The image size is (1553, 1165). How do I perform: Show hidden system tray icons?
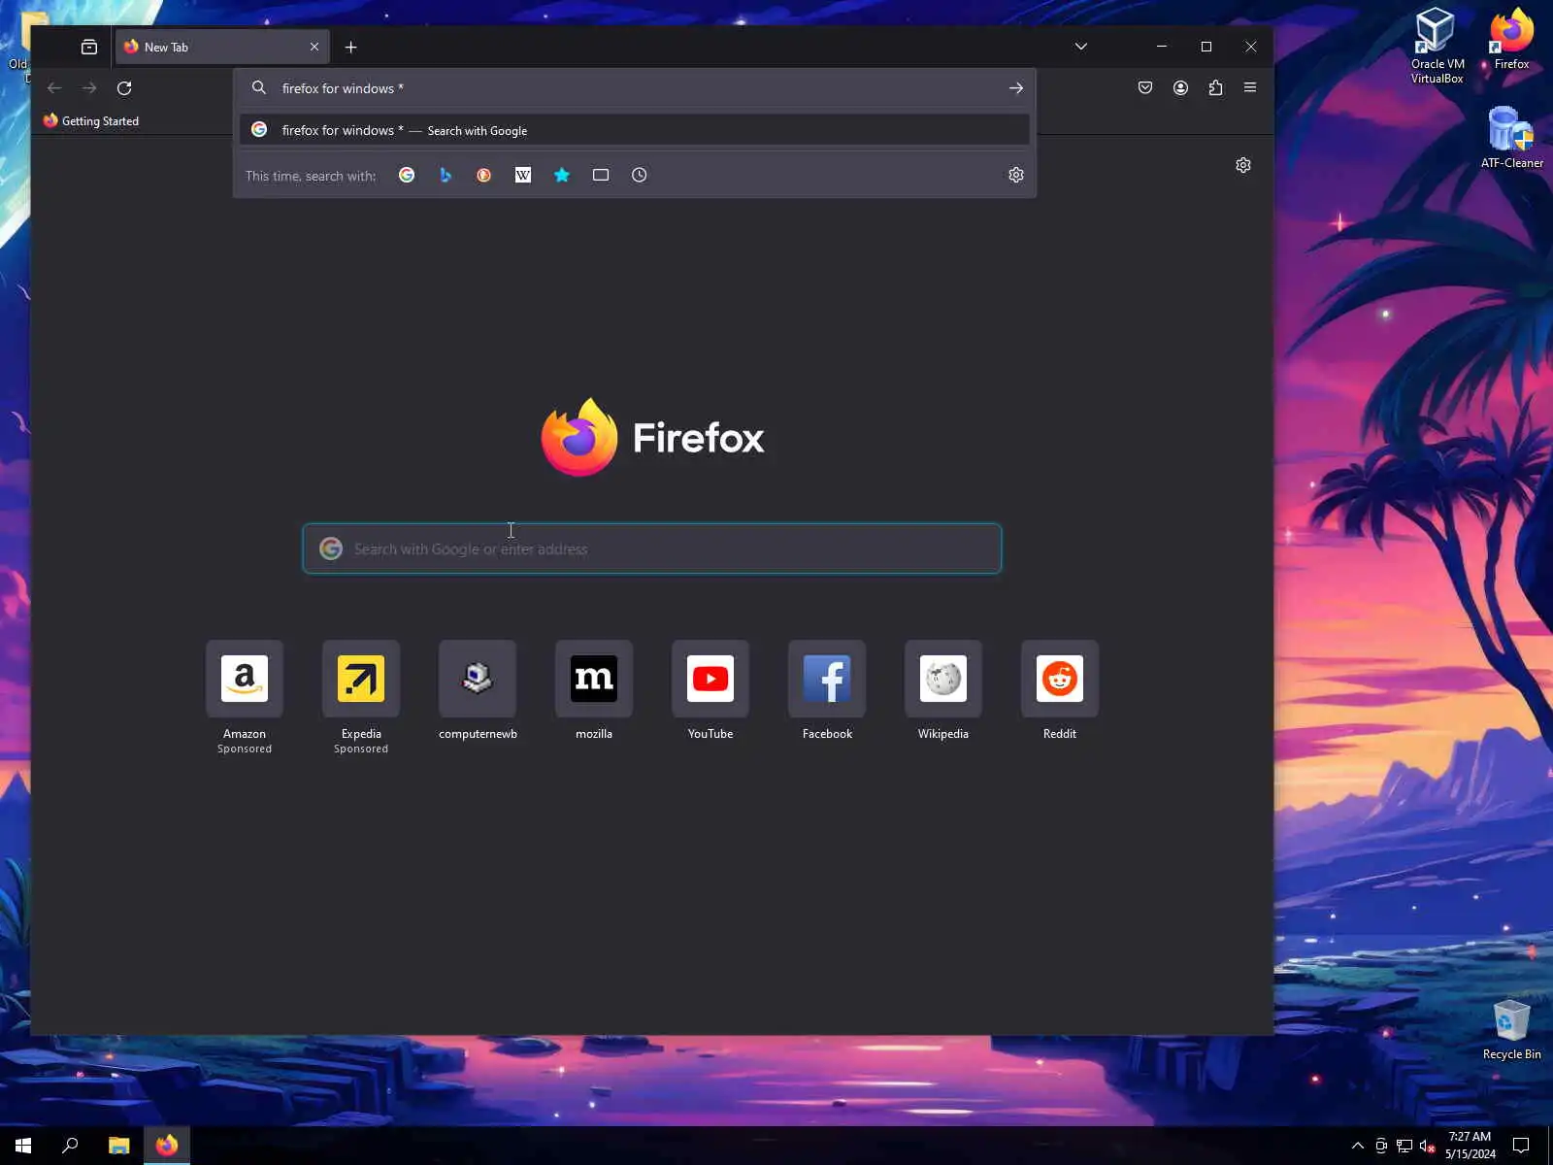[1358, 1146]
